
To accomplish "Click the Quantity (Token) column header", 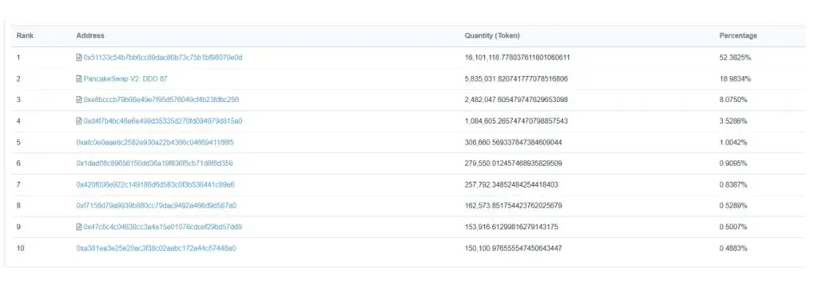I will (x=492, y=36).
